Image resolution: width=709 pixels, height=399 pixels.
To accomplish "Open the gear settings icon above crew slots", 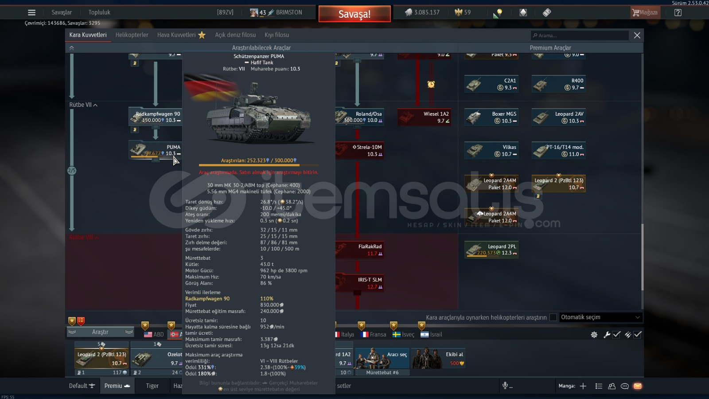I will tap(594, 335).
